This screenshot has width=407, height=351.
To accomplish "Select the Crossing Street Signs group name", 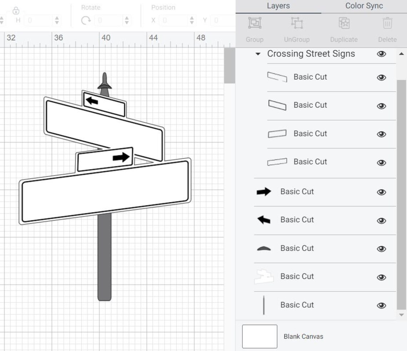I will tap(310, 54).
